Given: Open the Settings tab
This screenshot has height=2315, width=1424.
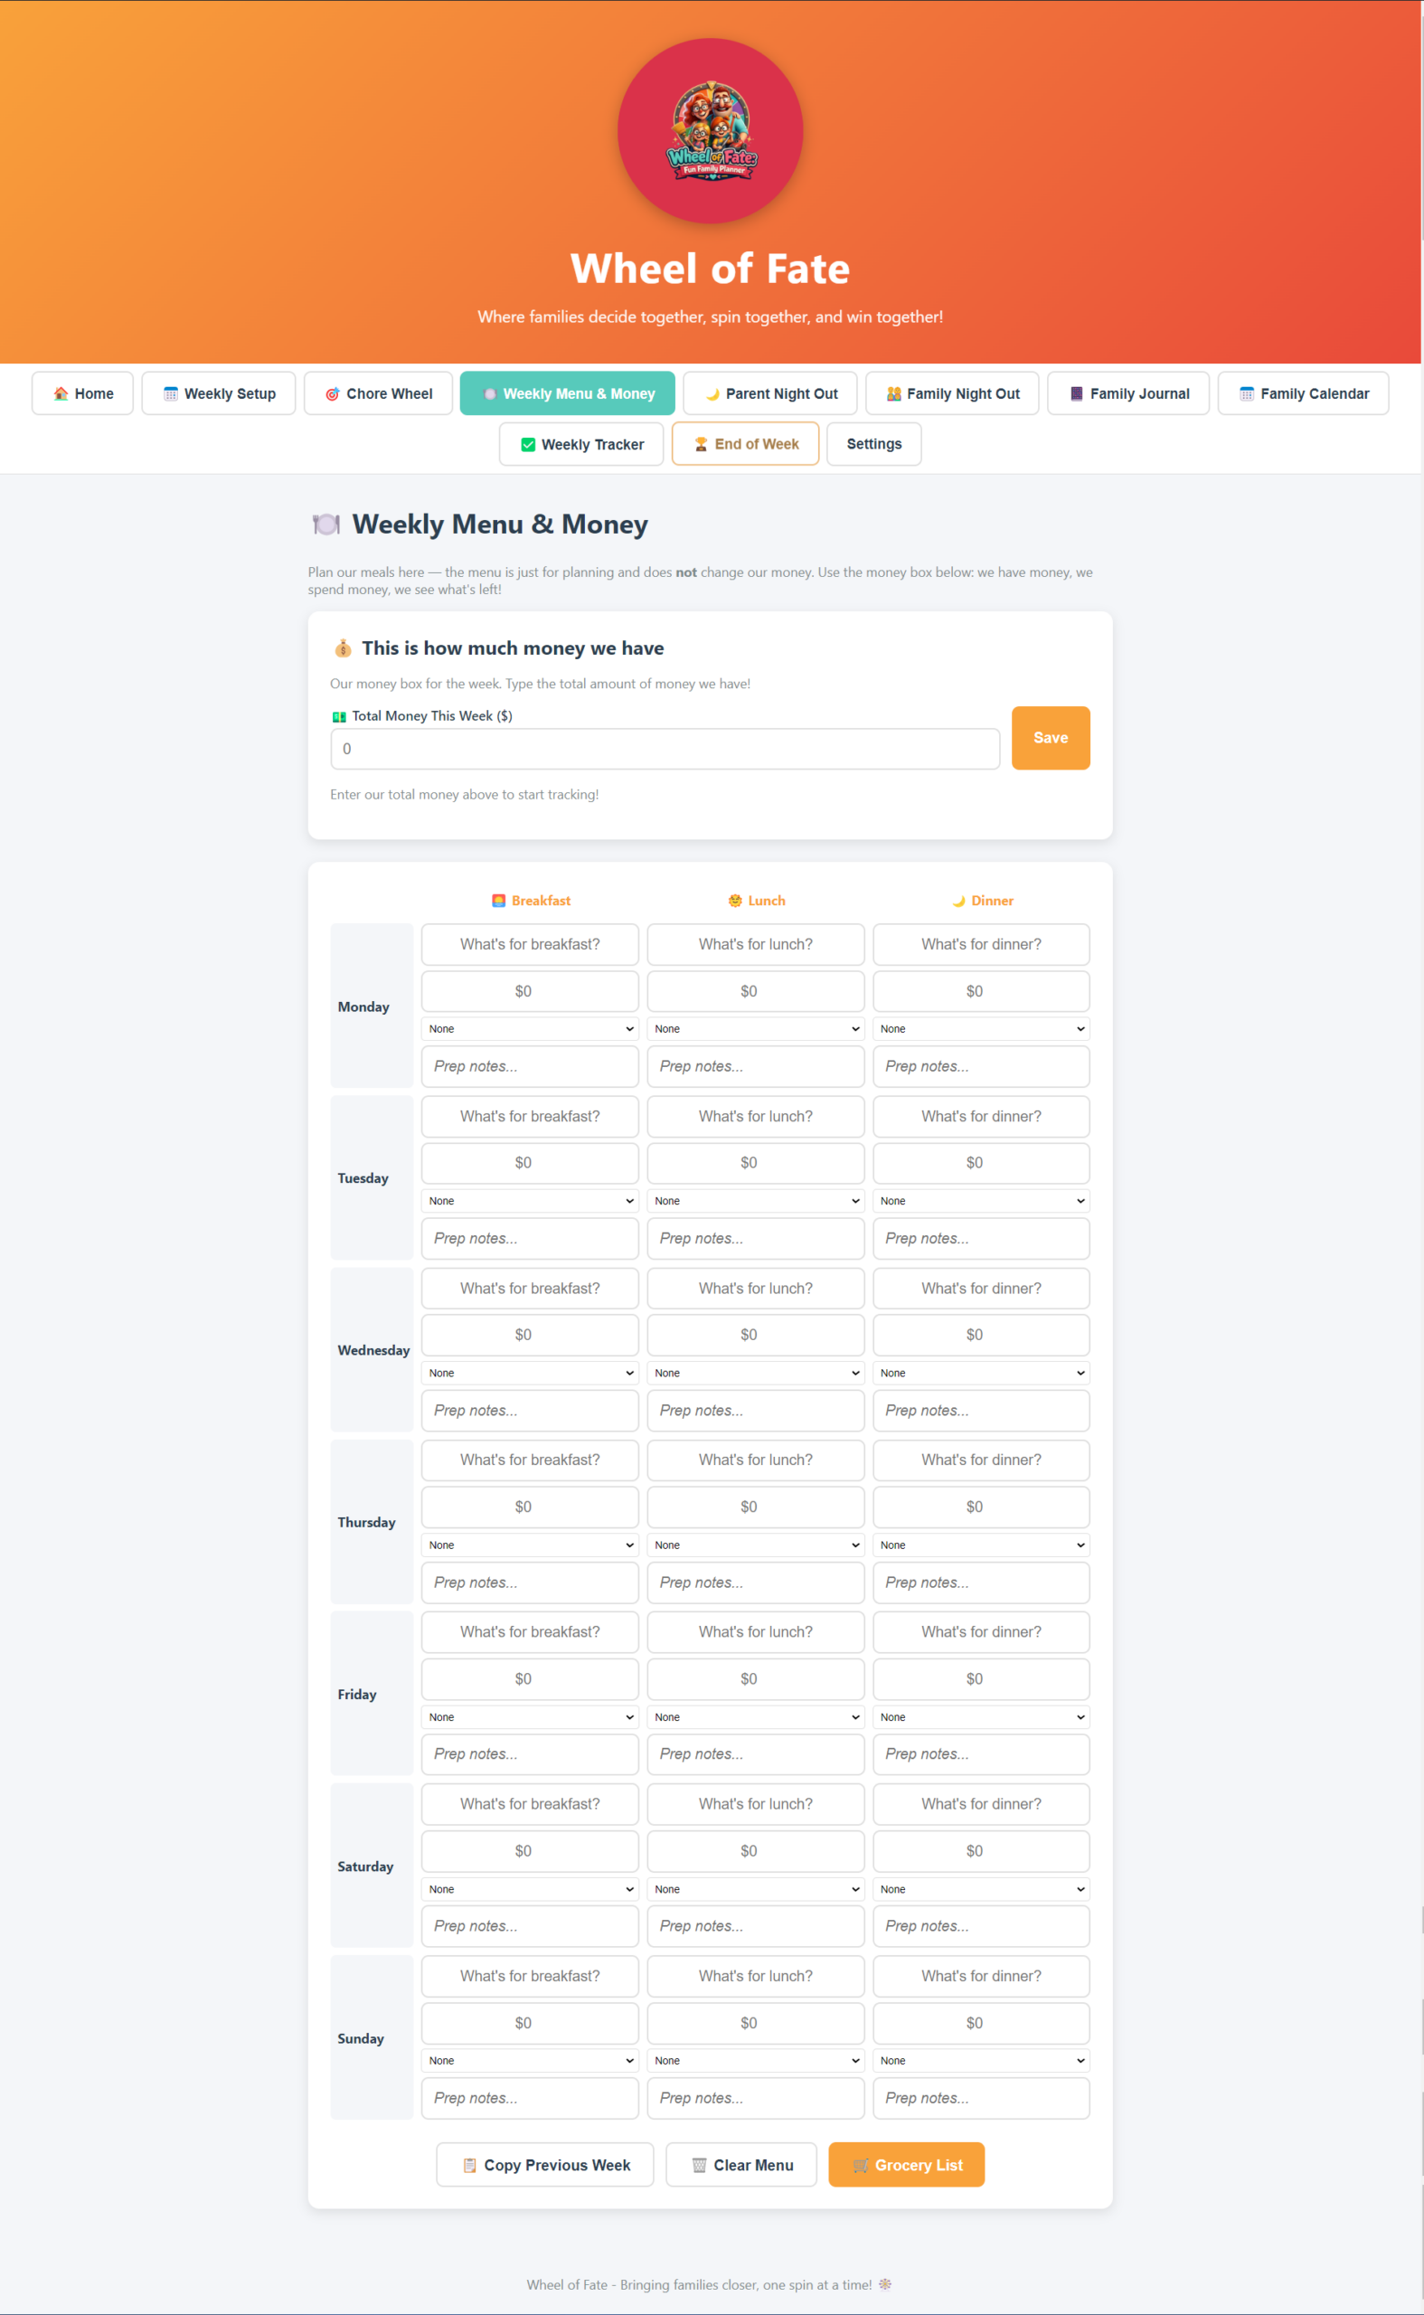Looking at the screenshot, I should pyautogui.click(x=874, y=445).
